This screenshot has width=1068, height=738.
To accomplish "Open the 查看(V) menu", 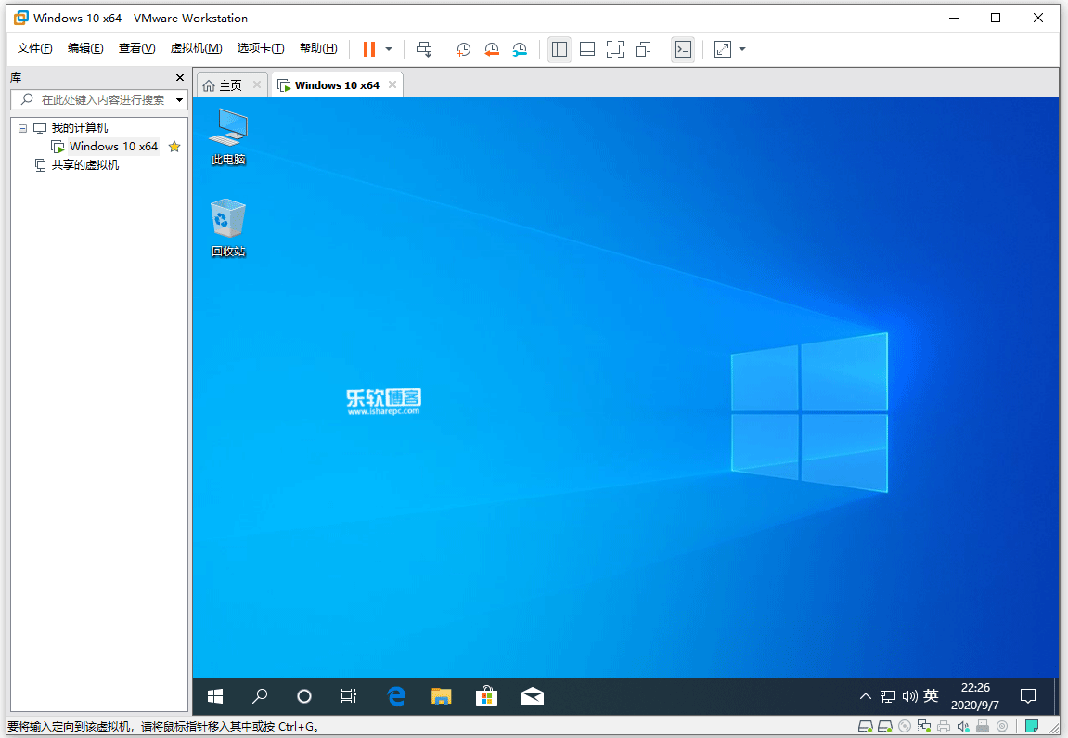I will click(x=137, y=47).
